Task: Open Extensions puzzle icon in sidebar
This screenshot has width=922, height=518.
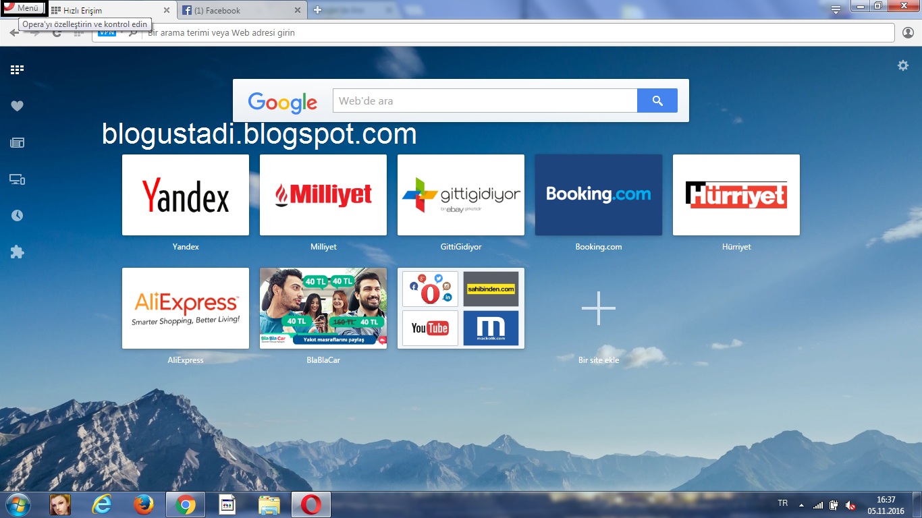Action: [17, 252]
